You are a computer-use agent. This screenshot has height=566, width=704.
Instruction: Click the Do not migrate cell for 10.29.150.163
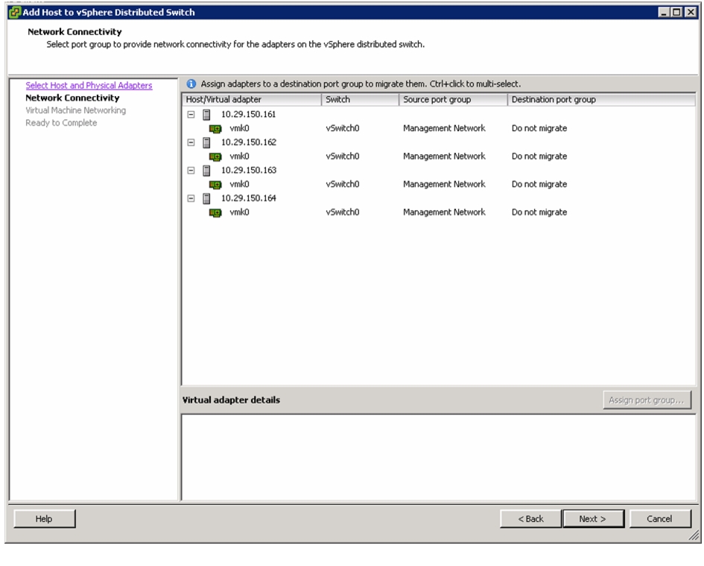coord(539,185)
